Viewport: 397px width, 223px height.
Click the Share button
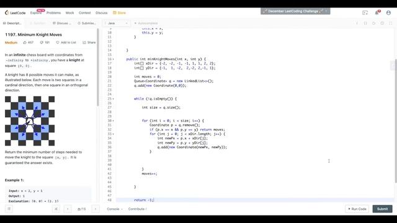[x=89, y=43]
